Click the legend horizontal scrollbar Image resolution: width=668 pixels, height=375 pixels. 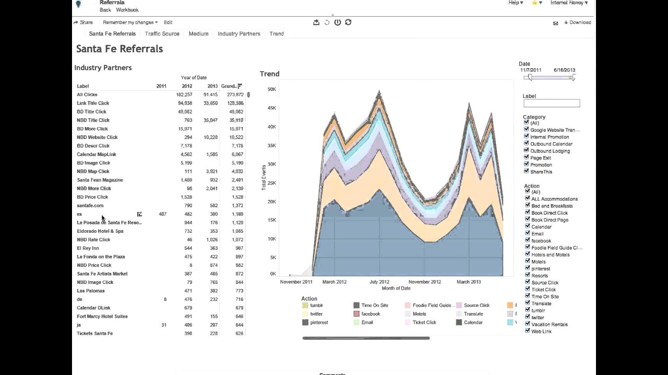(366, 338)
